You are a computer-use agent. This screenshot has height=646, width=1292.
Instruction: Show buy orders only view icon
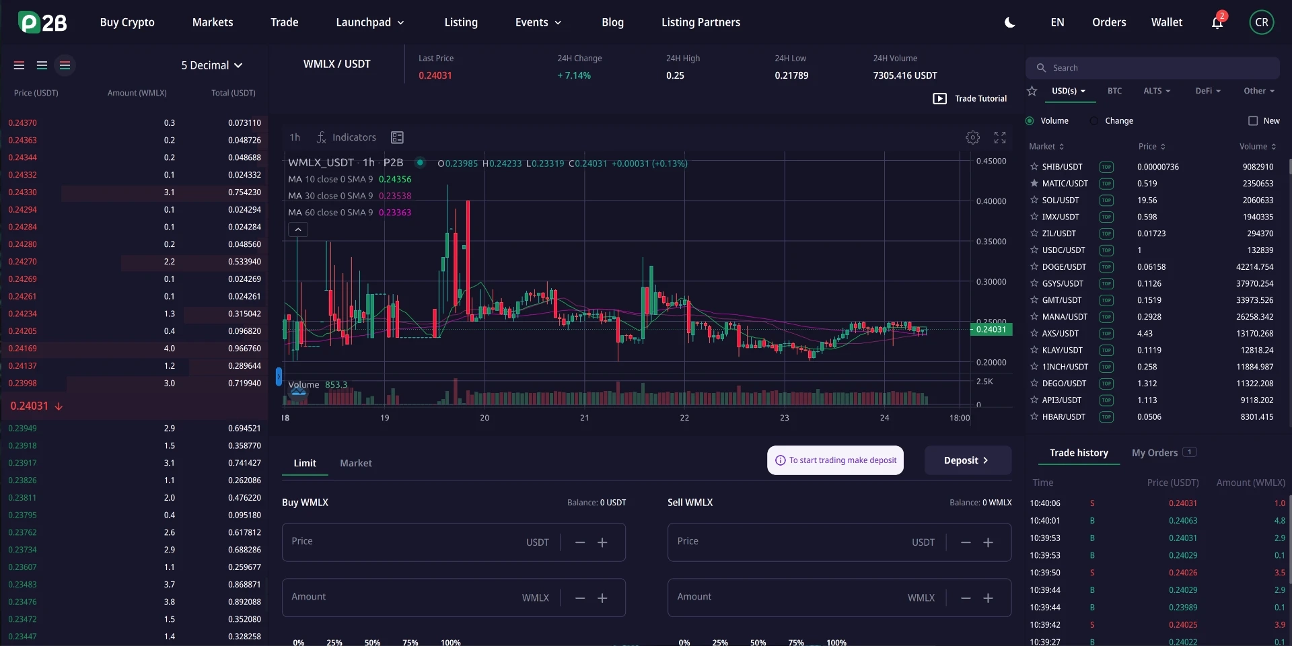tap(42, 65)
